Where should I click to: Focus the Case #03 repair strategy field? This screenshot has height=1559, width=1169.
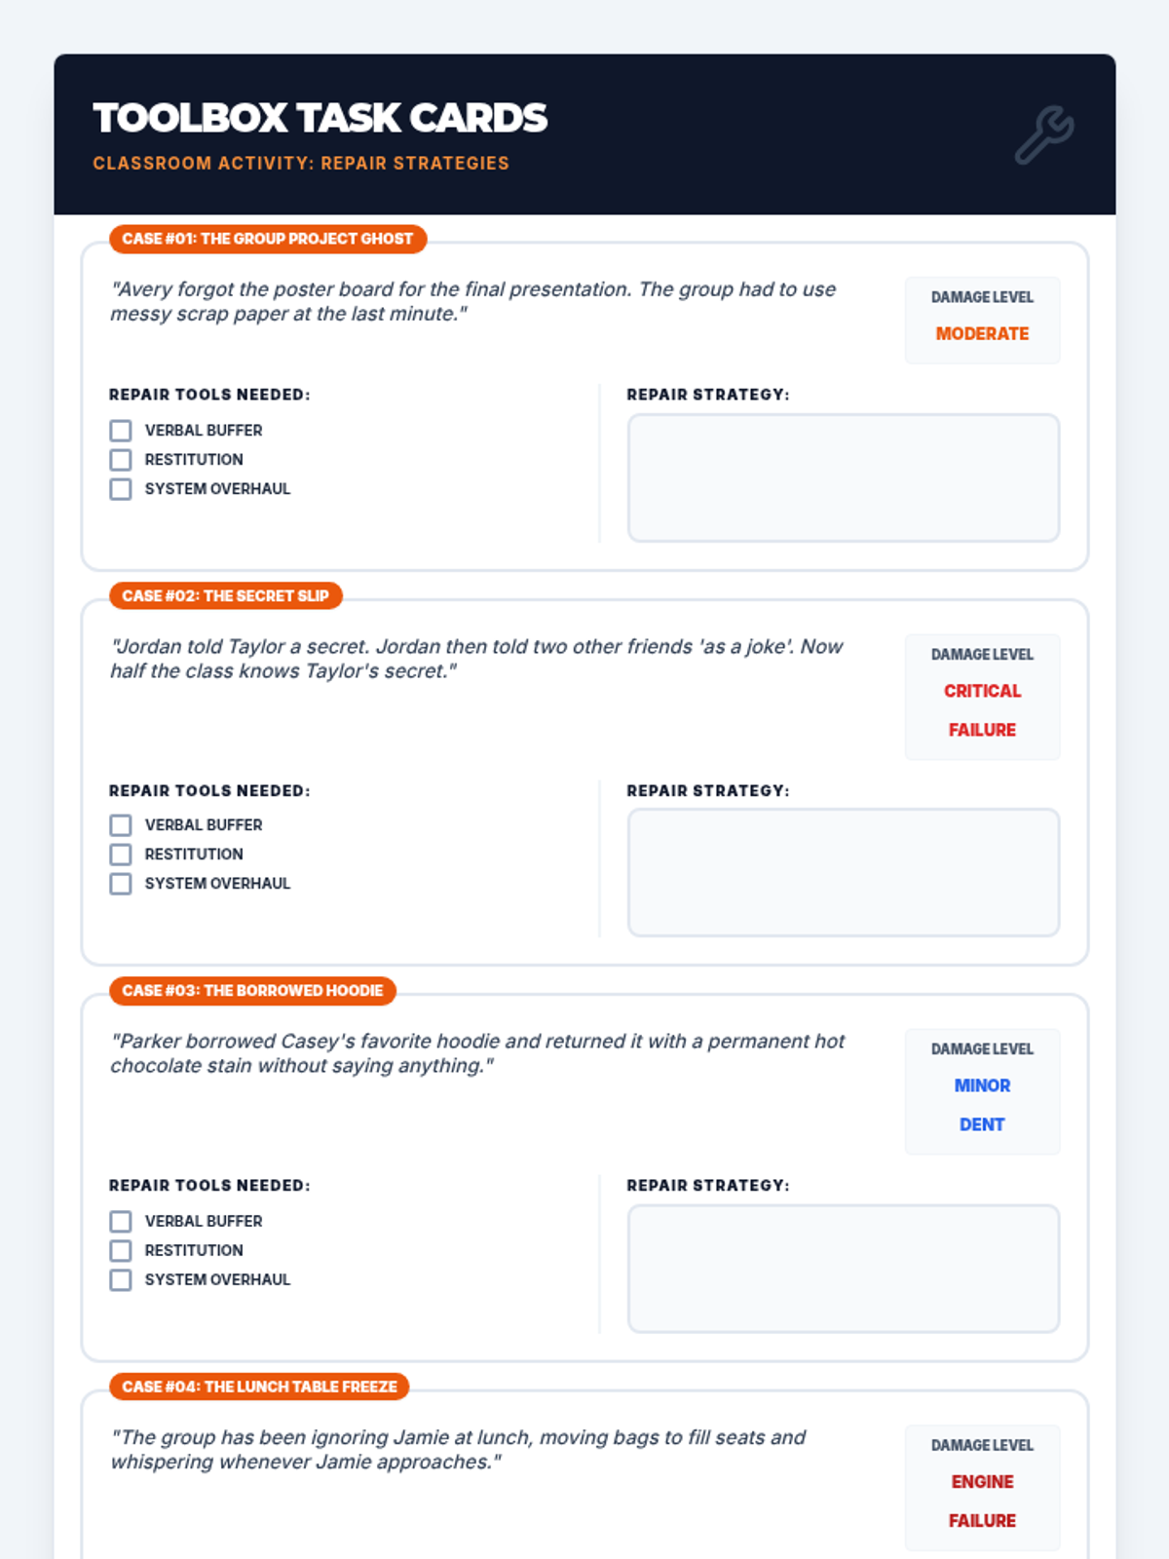(844, 1269)
